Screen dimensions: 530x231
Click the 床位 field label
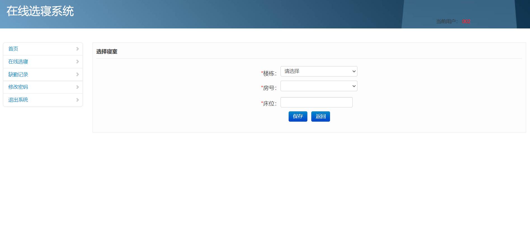(x=269, y=104)
